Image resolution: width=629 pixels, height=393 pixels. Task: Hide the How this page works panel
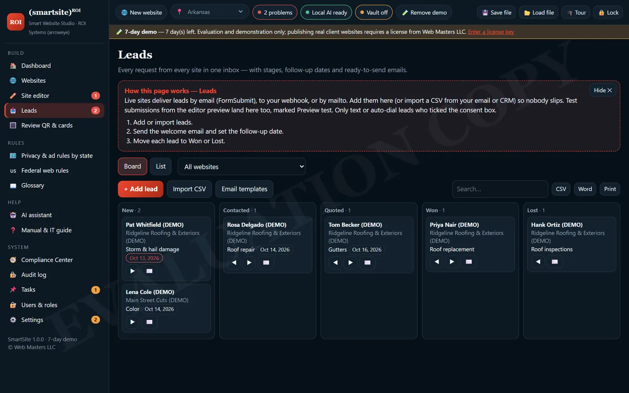602,90
